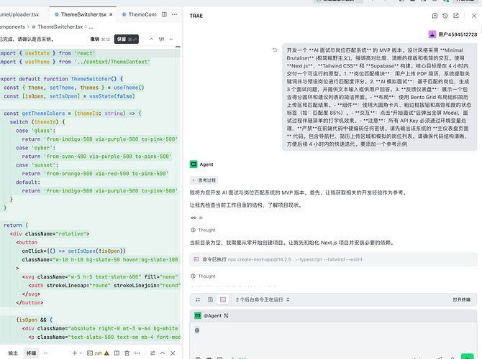Click the editor vertical scrollbar thumb
Image resolution: width=482 pixels, height=359 pixels.
178,47
